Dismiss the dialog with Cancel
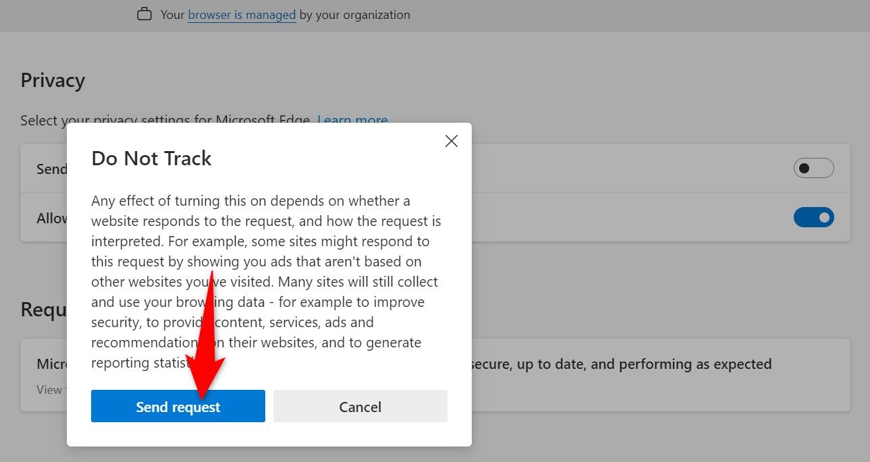Viewport: 870px width, 462px height. pos(360,406)
